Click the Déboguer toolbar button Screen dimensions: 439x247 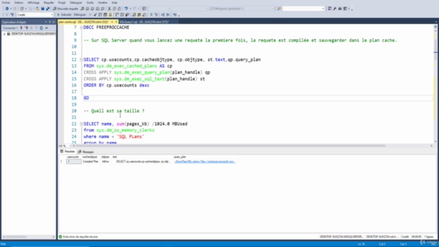click(x=80, y=15)
